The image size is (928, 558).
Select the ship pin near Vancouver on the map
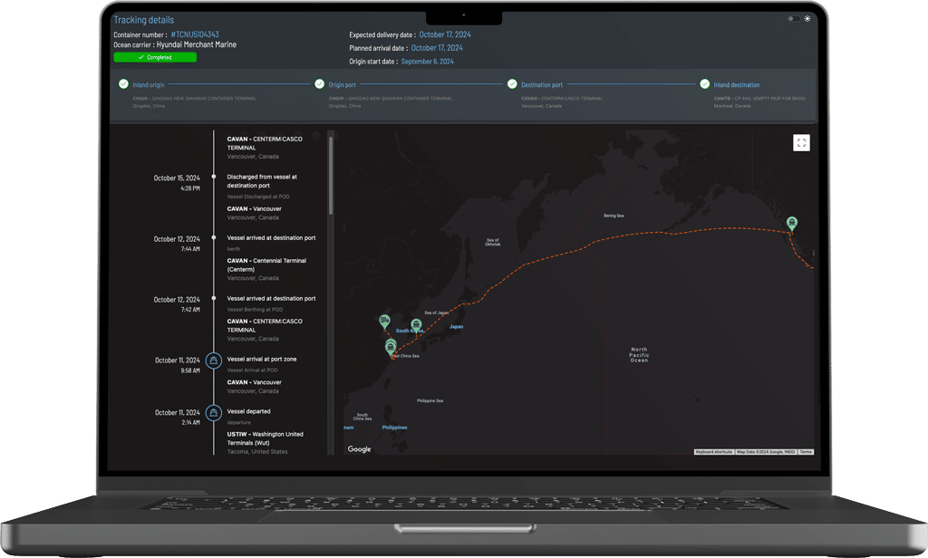[x=792, y=223]
